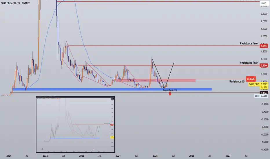Select the Resistance level text near 0.8344
270x159 pixels.
[249, 63]
